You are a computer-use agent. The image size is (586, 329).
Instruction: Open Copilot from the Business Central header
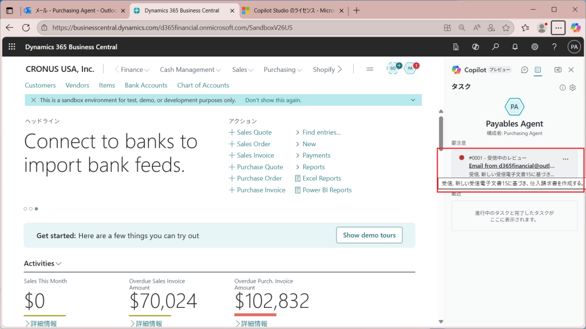pyautogui.click(x=476, y=47)
